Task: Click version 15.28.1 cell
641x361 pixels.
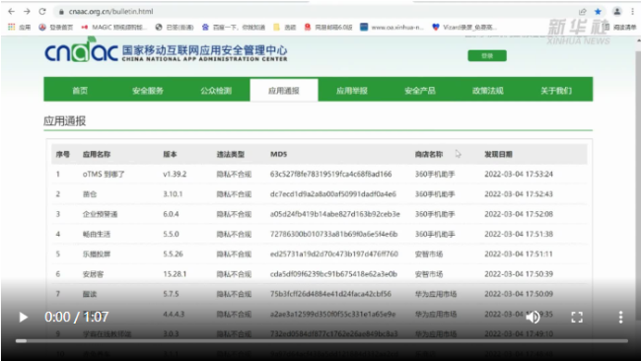Action: 175,274
